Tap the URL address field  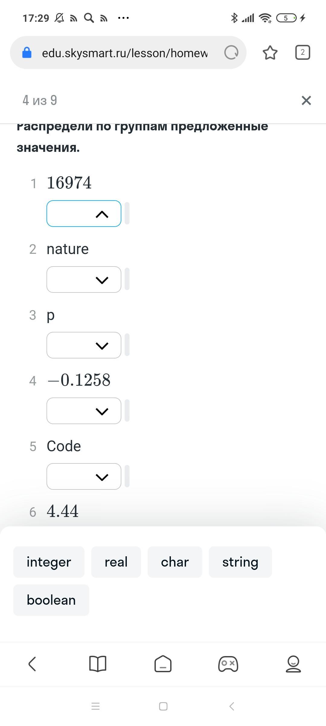point(124,53)
